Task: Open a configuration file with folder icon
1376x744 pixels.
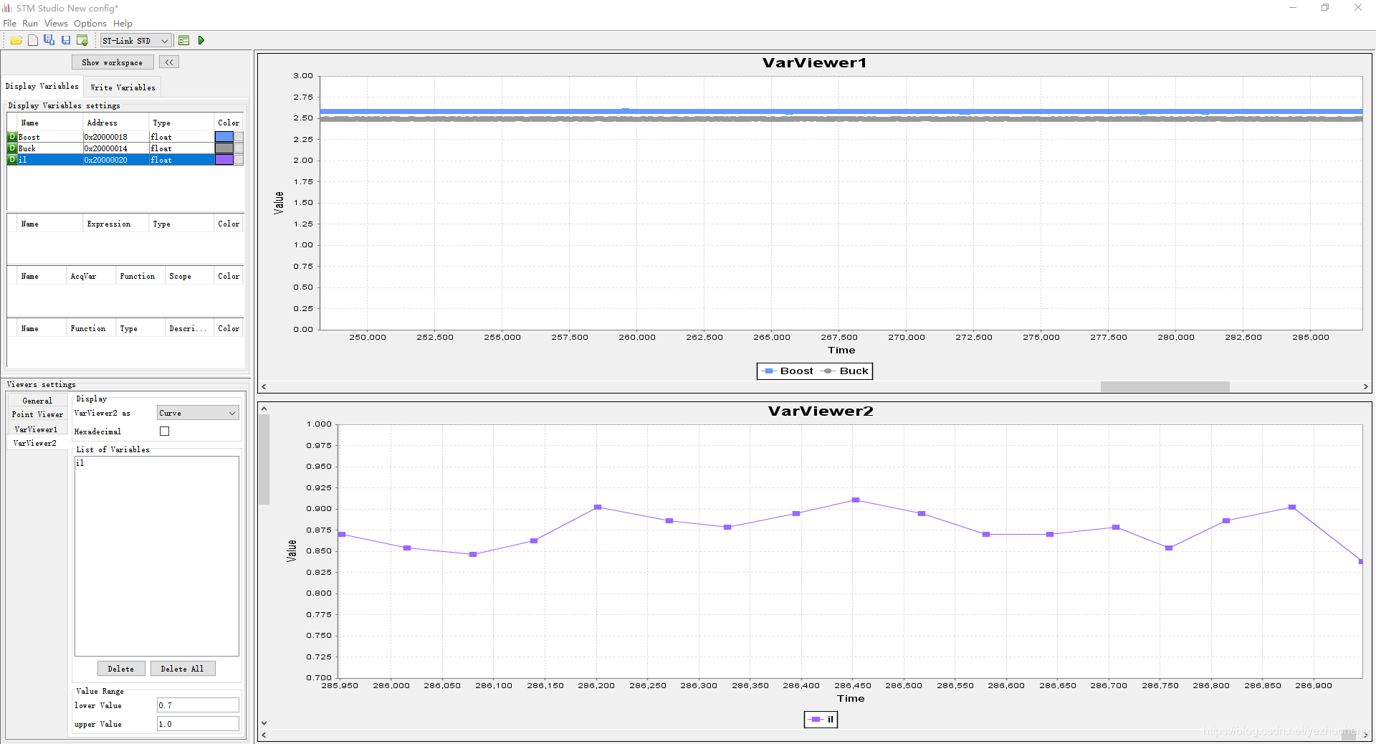Action: coord(16,40)
